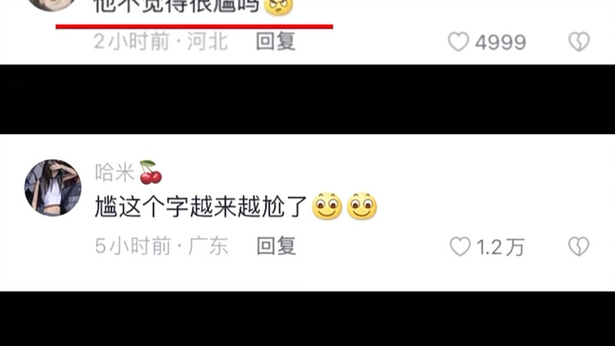Tap the second smiling emoji in 哈米's comment
Viewport: 615px width, 346px height.
coord(361,207)
